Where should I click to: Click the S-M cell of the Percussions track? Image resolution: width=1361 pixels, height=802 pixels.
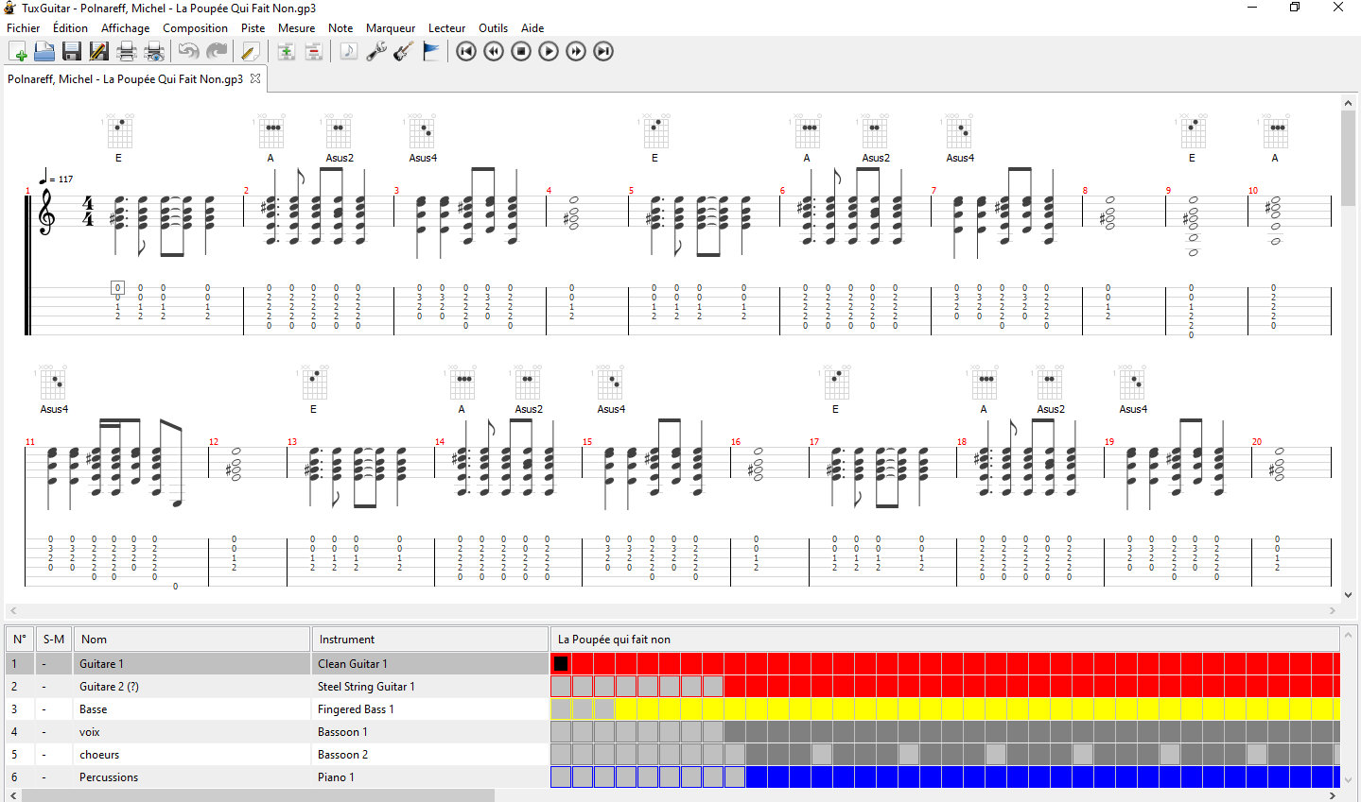(54, 777)
